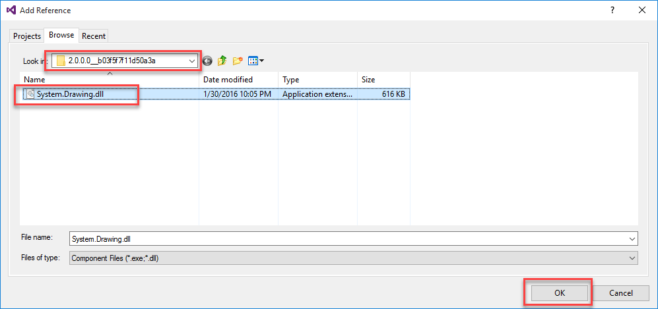Sort files by Name column
Image resolution: width=658 pixels, height=309 pixels.
click(110, 80)
